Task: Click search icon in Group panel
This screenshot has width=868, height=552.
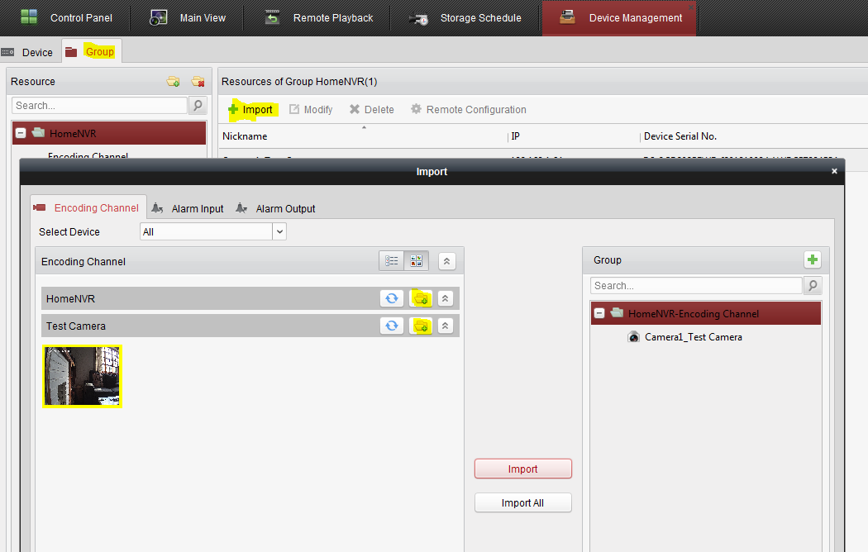Action: [x=813, y=286]
